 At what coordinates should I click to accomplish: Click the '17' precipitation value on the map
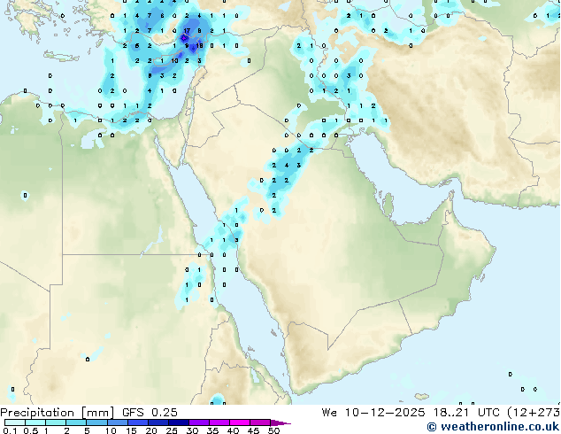(x=187, y=31)
